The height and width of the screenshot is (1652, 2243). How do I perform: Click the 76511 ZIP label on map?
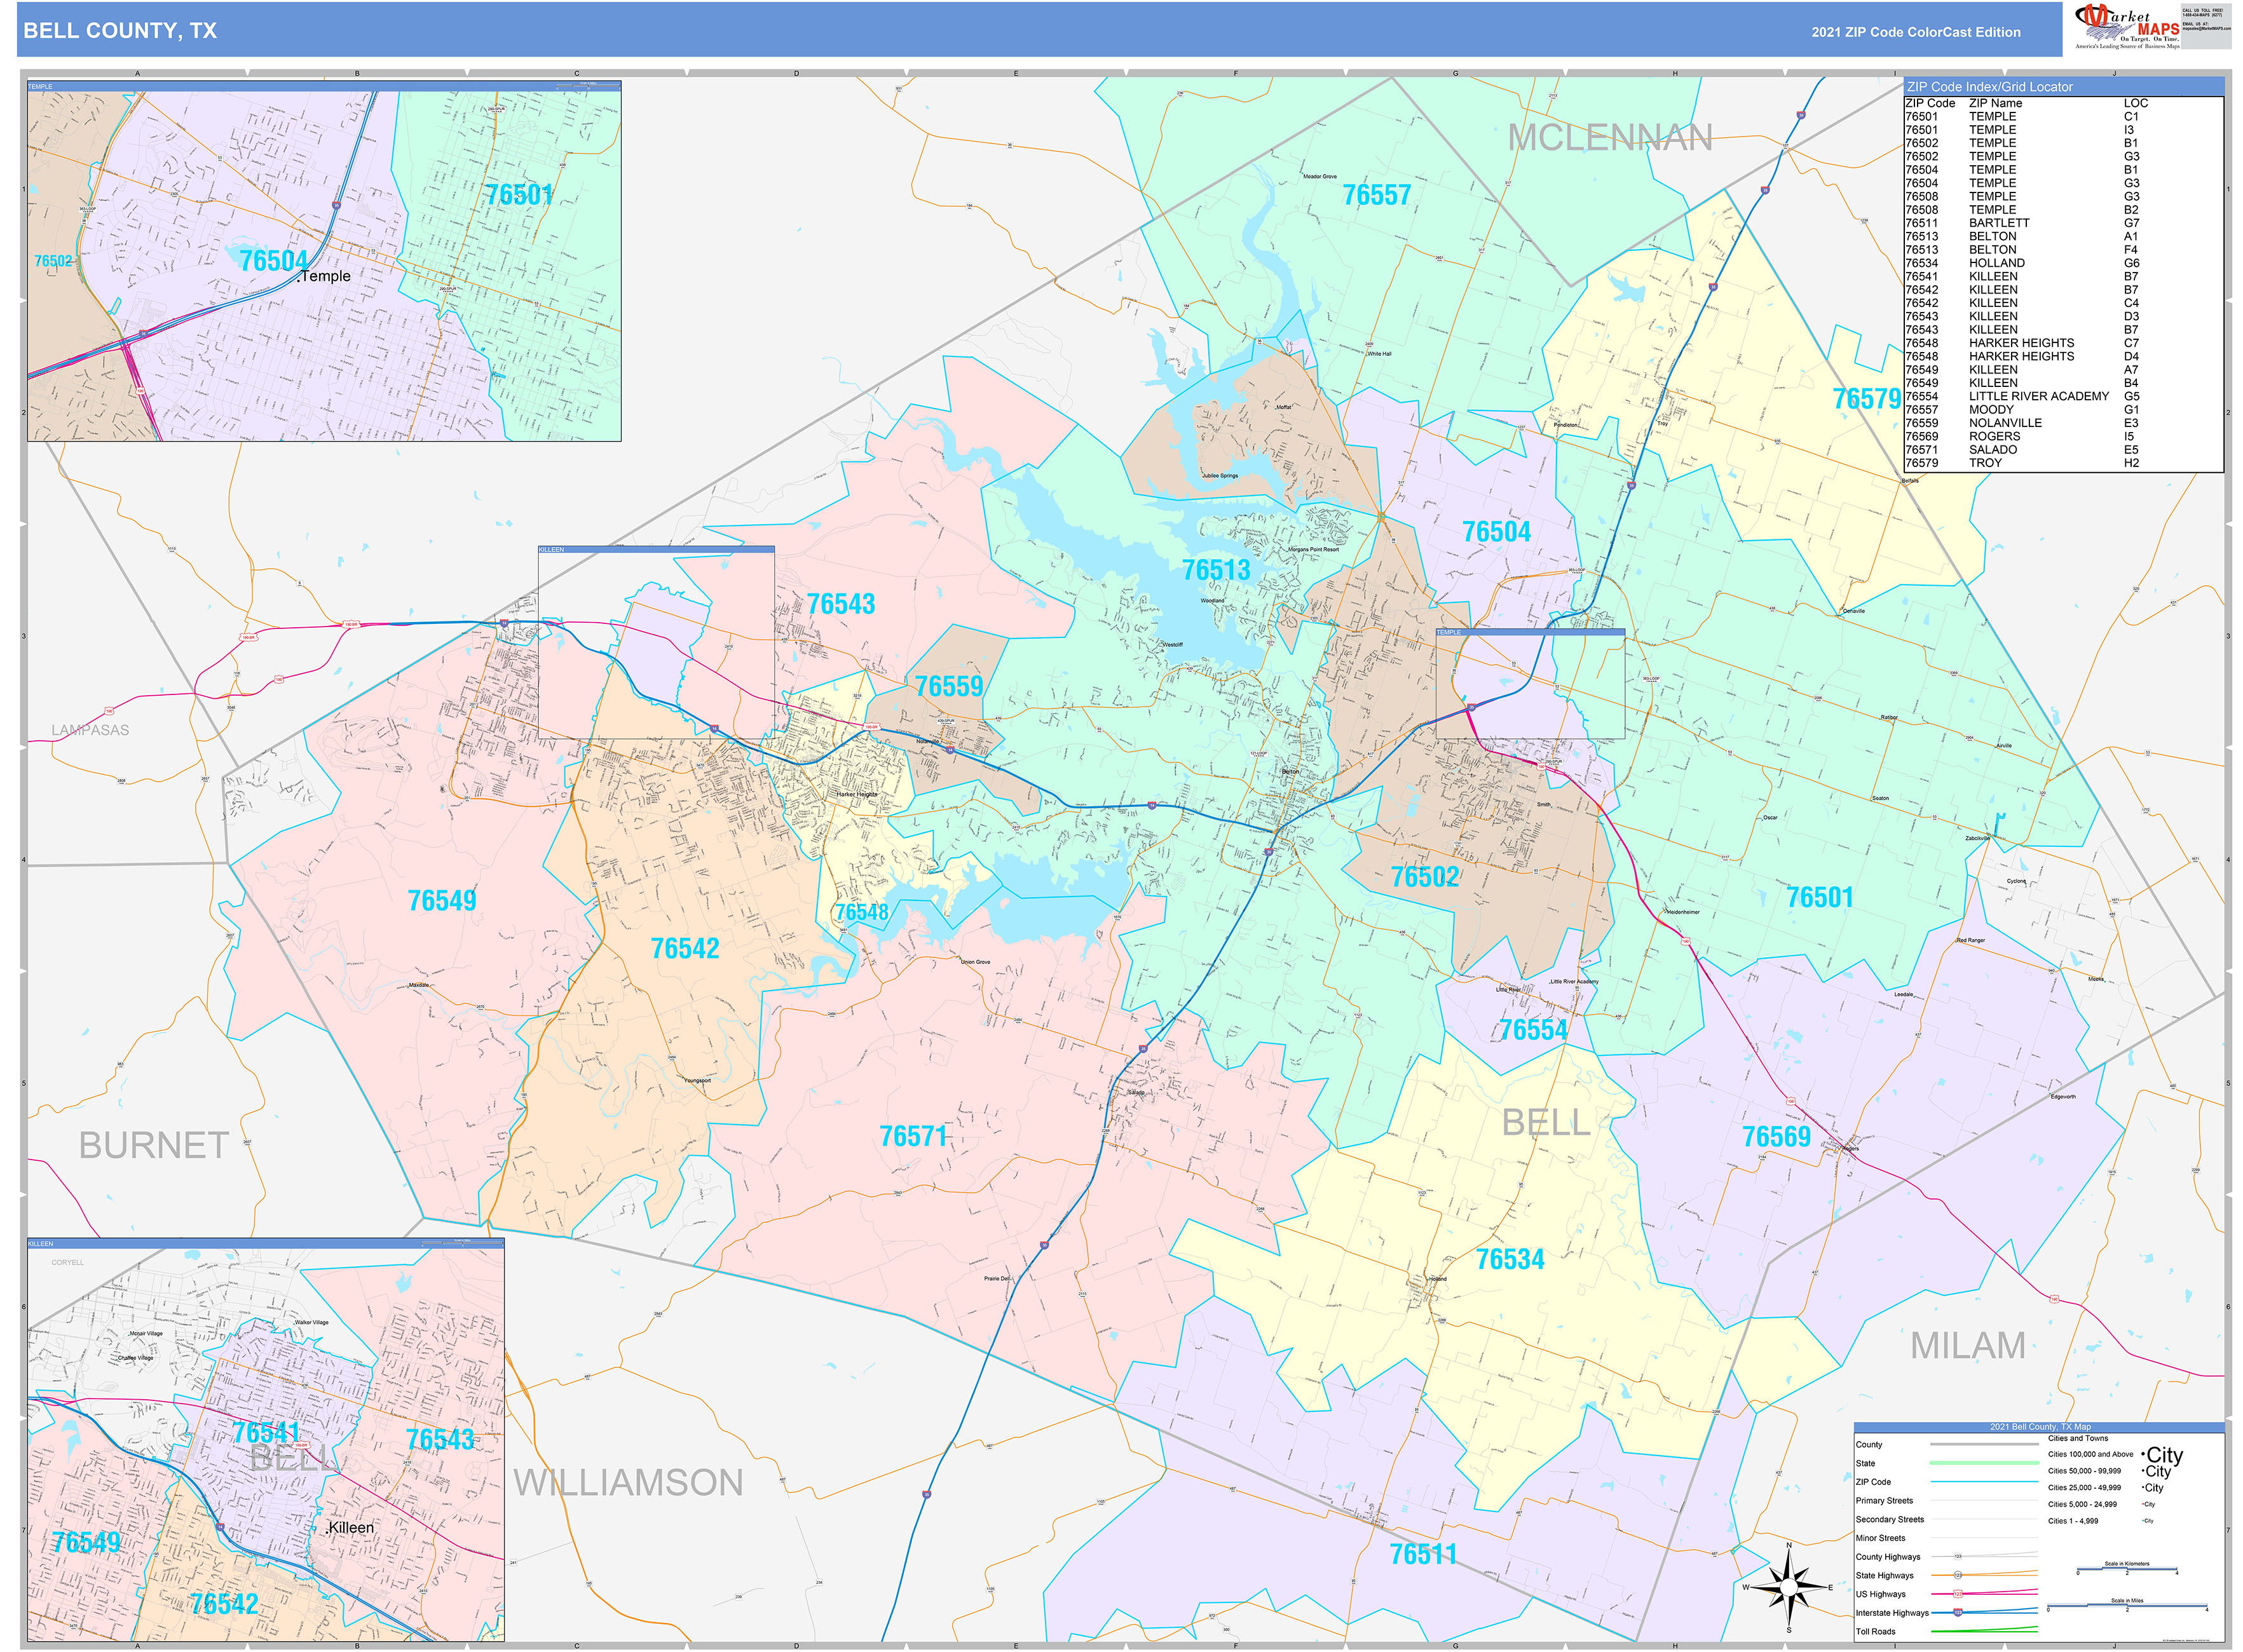(x=1422, y=1555)
